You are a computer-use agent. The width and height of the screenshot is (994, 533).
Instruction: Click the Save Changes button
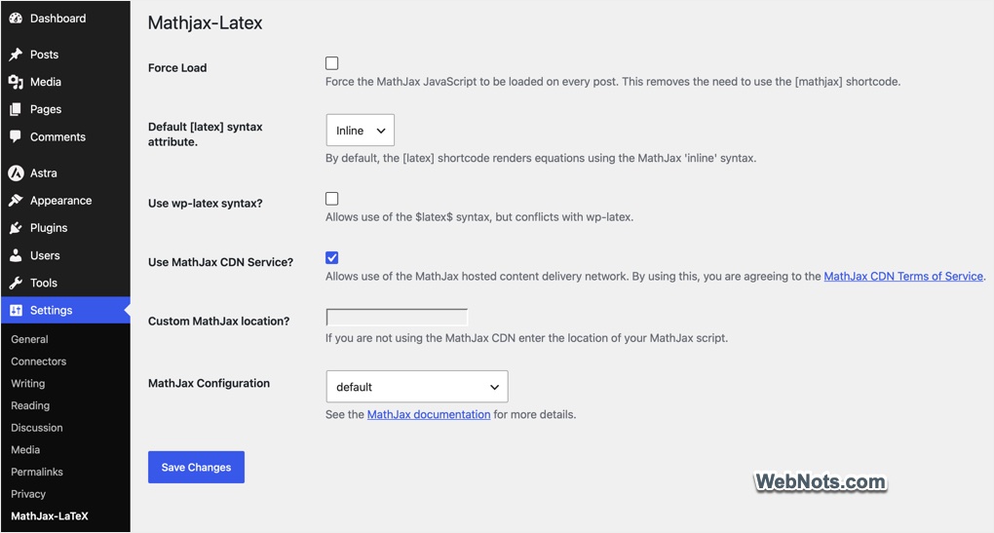197,467
